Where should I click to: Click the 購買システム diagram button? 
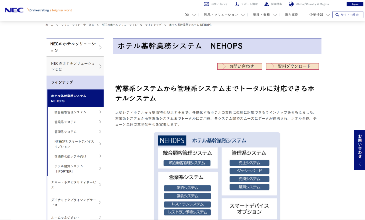pos(249,187)
